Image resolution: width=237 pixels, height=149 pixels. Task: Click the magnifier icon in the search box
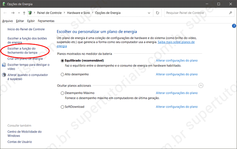click(x=230, y=13)
